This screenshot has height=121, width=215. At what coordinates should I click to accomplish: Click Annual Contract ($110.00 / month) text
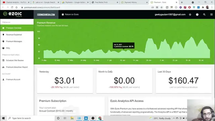56,111
